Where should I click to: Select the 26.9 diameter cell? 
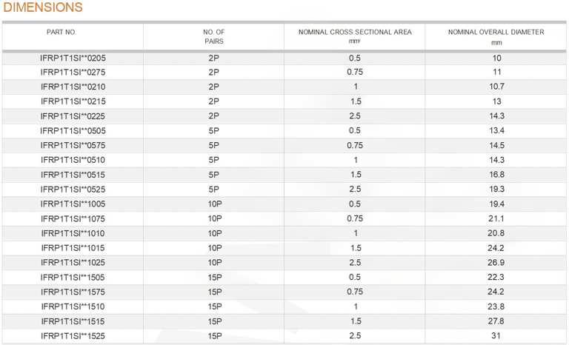coord(496,262)
